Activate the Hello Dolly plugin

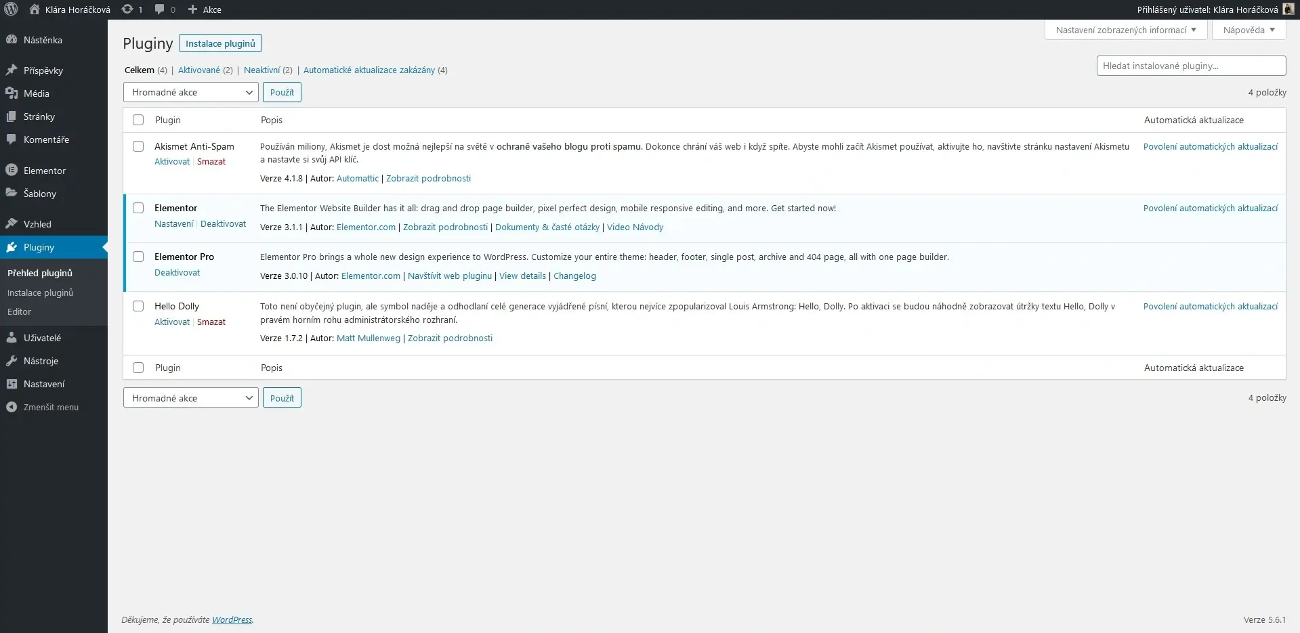[x=172, y=322]
